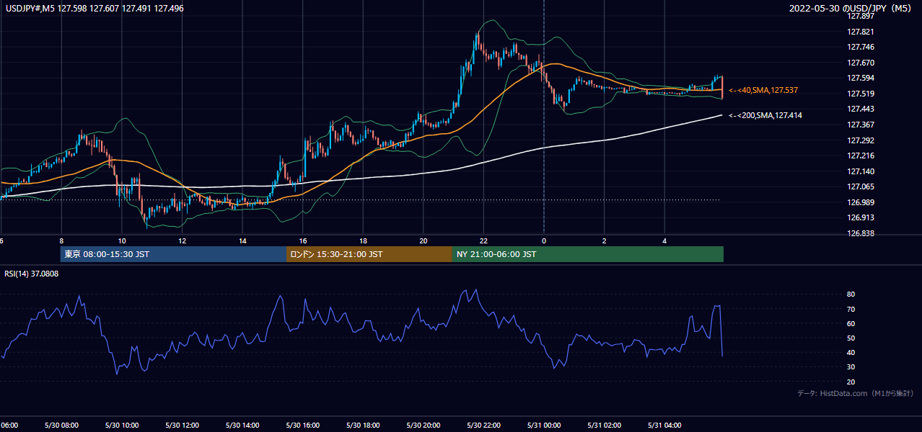Click midnight hour marker 0 under price chart
This screenshot has height=432, width=922.
tap(544, 240)
